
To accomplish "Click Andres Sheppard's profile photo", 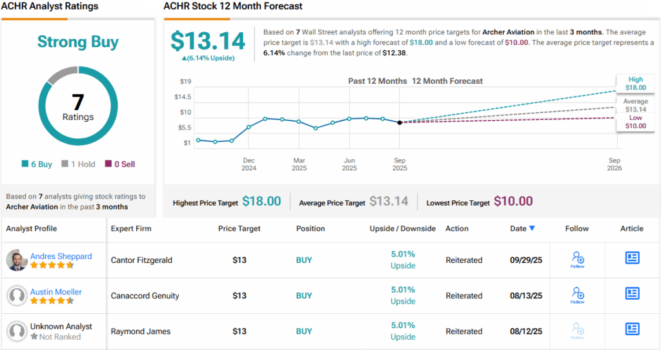I will click(x=16, y=260).
